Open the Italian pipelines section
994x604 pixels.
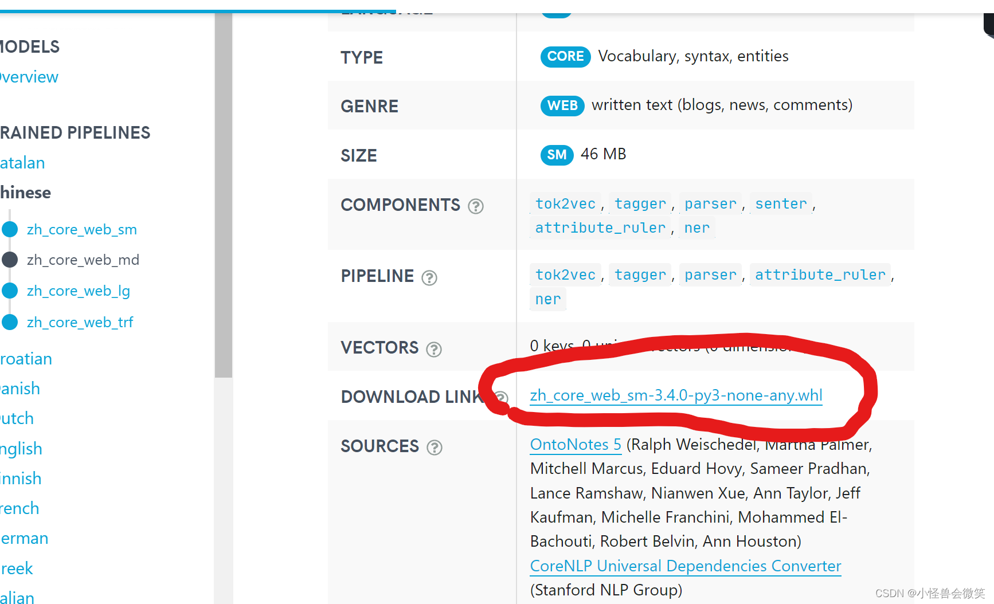[x=17, y=597]
